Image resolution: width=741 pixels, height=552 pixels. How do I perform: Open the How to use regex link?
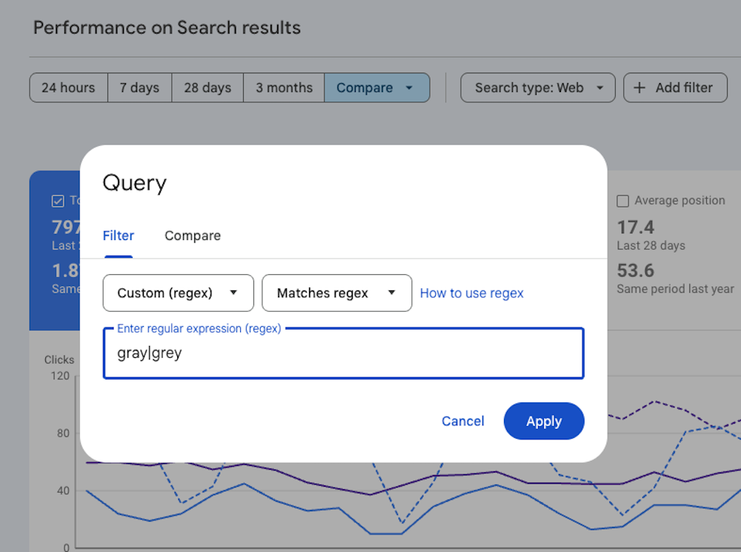[x=472, y=293]
